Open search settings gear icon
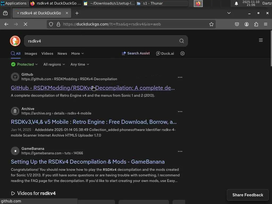Screen dimensions: 272x204 pos(182,53)
